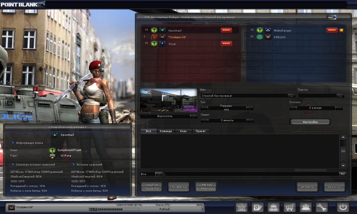Viewport: 357px width, 214px height.
Task: Click KpucmaJI's clan emblem in red team
Action: pos(154,30)
